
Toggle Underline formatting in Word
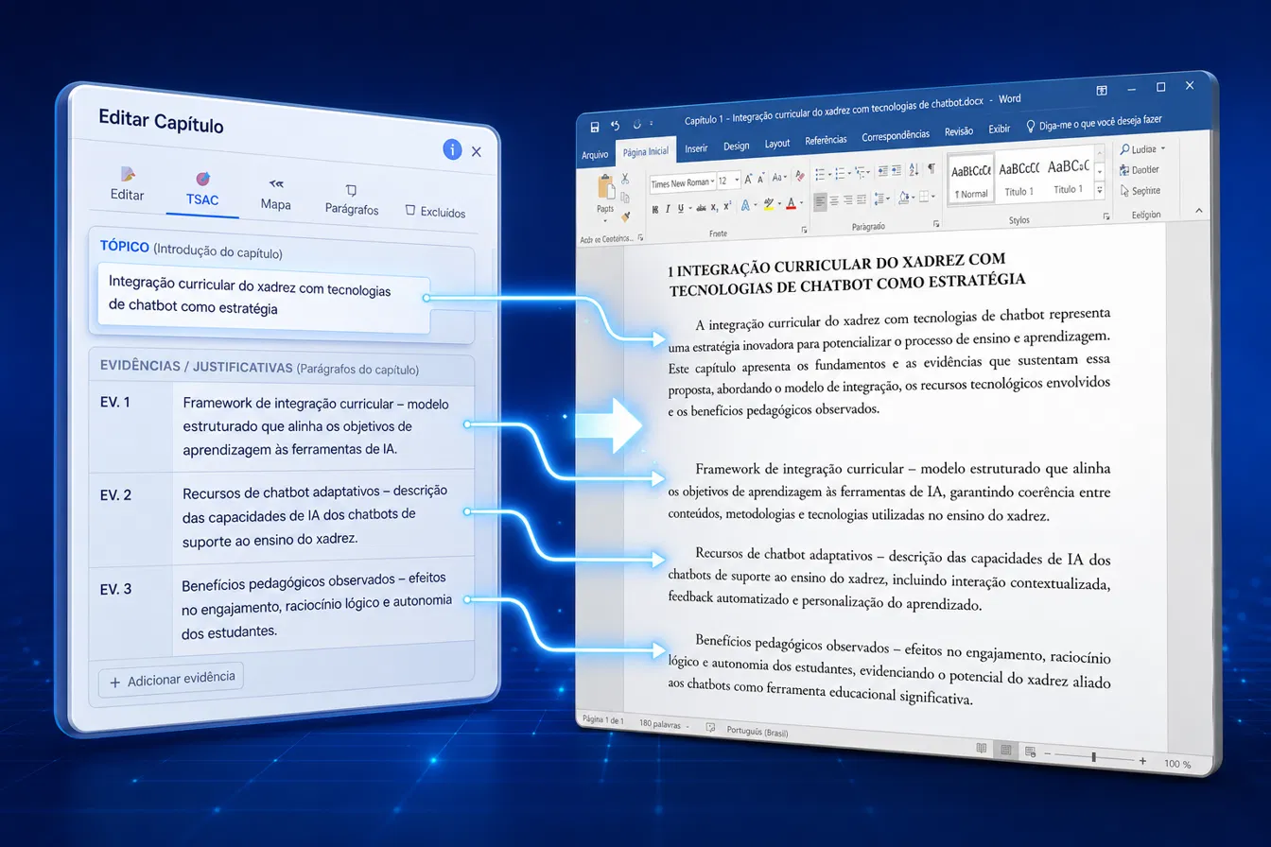pyautogui.click(x=681, y=209)
